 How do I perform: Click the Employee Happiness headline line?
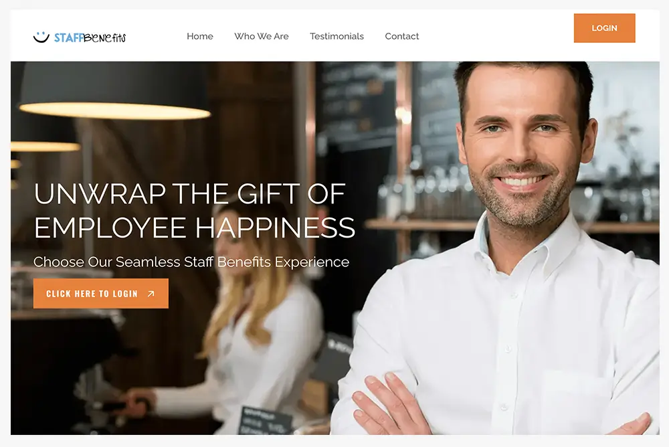pyautogui.click(x=195, y=228)
